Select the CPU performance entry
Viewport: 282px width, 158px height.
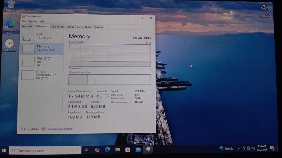click(42, 36)
